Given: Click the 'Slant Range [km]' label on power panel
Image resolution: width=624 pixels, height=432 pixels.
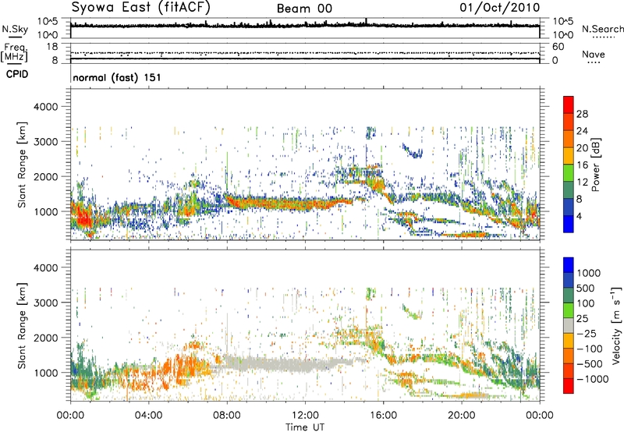Looking at the screenshot, I should (22, 165).
